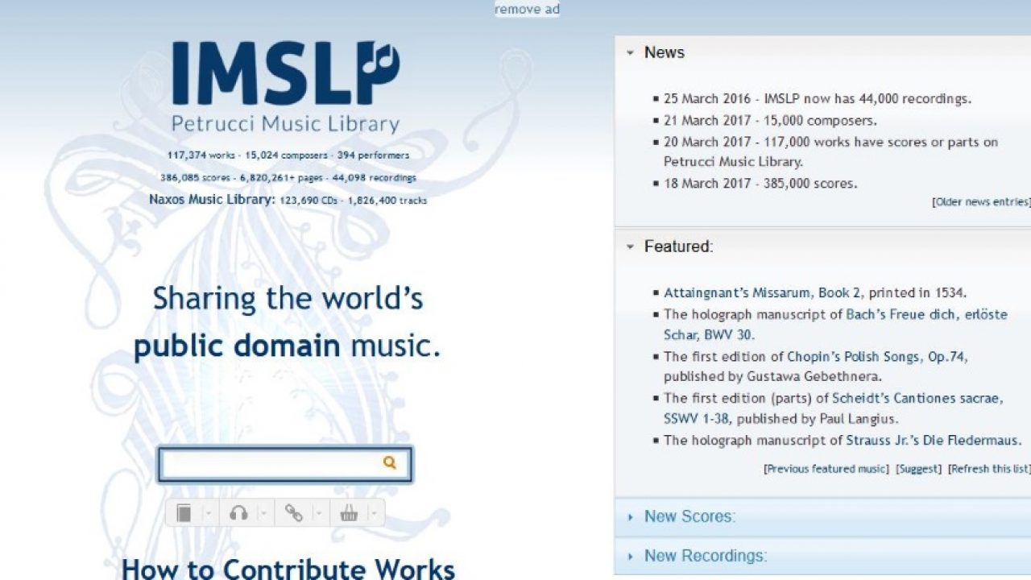This screenshot has width=1031, height=580.
Task: Open Bach's Freue dich, erlöste Schar link
Action: pyautogui.click(x=835, y=325)
